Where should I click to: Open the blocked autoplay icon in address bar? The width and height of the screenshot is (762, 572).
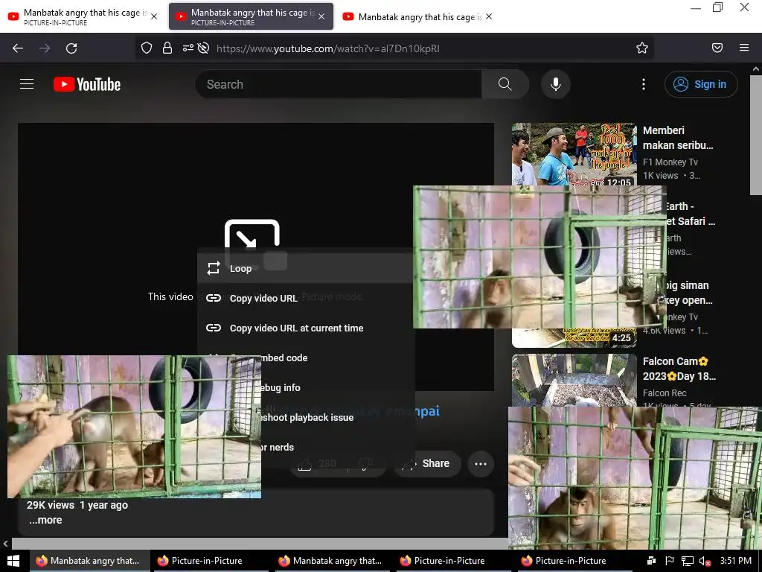coord(204,48)
